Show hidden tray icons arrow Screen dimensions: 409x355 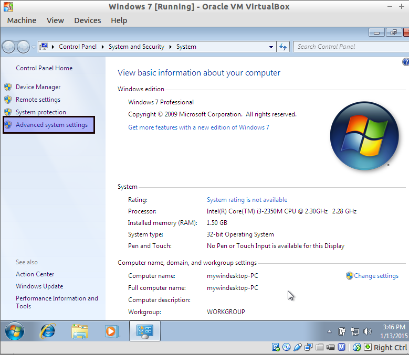coord(329,331)
